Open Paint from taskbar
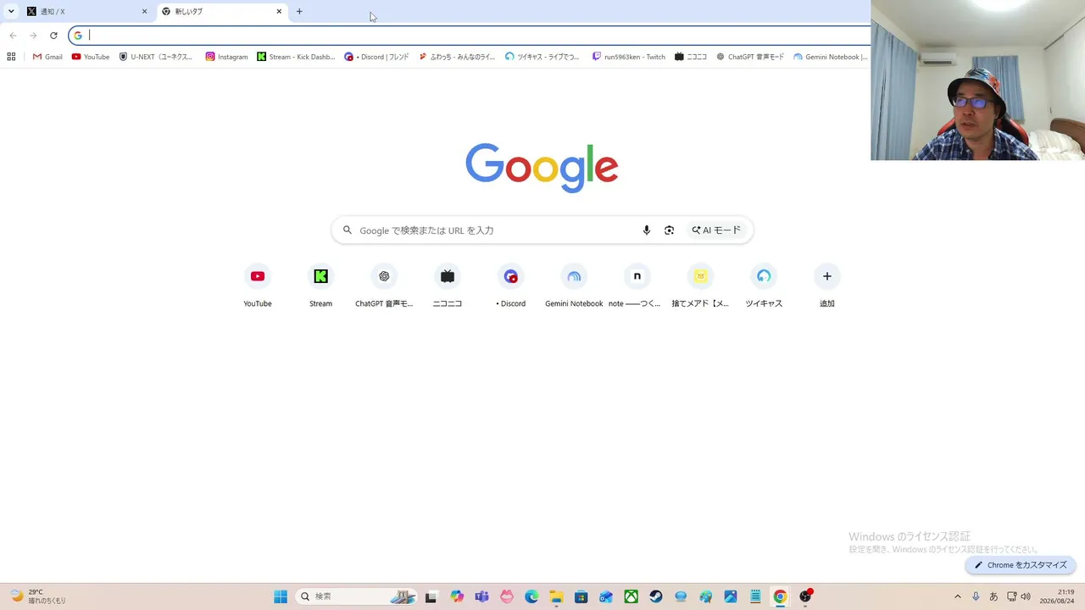The height and width of the screenshot is (610, 1085). 705,596
